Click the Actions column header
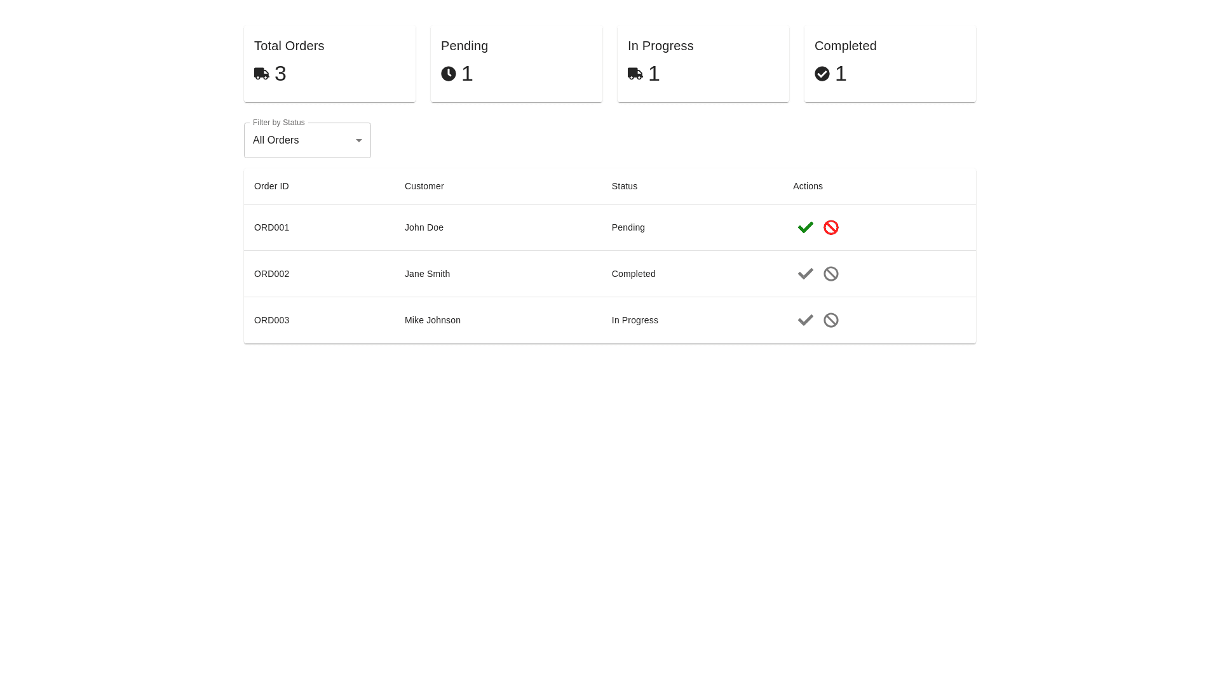The height and width of the screenshot is (686, 1220). [807, 186]
